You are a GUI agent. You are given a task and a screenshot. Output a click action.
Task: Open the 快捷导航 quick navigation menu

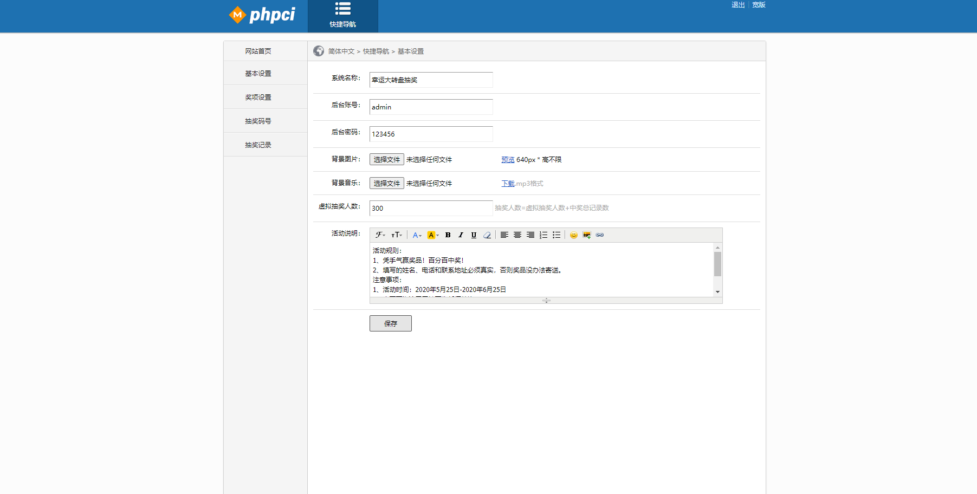click(x=343, y=16)
